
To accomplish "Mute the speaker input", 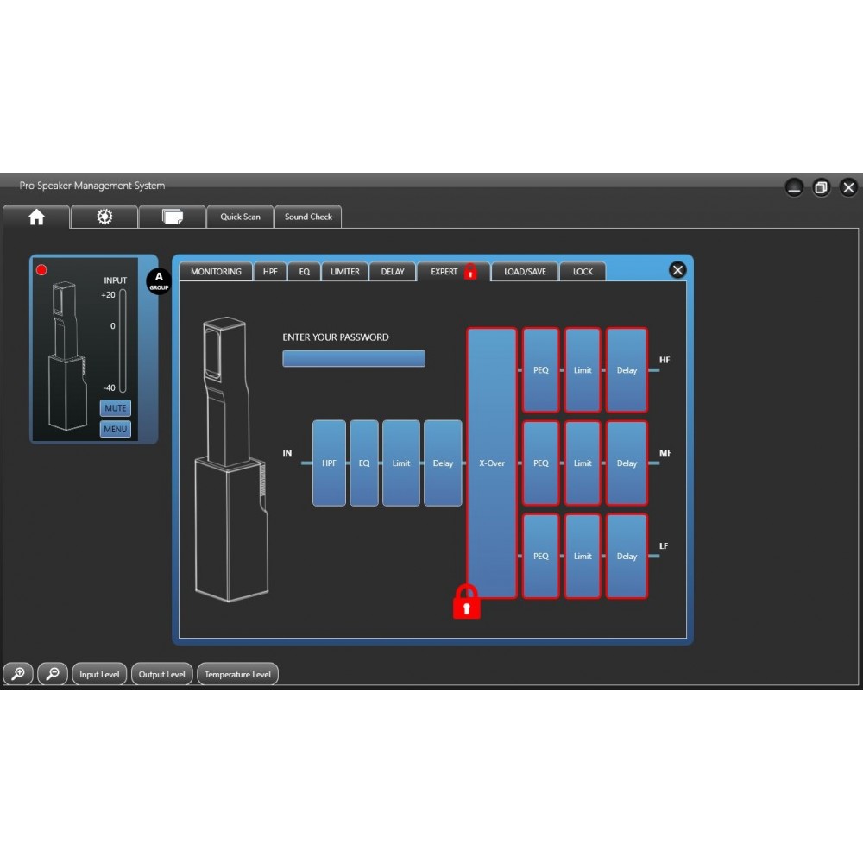I will tap(116, 408).
